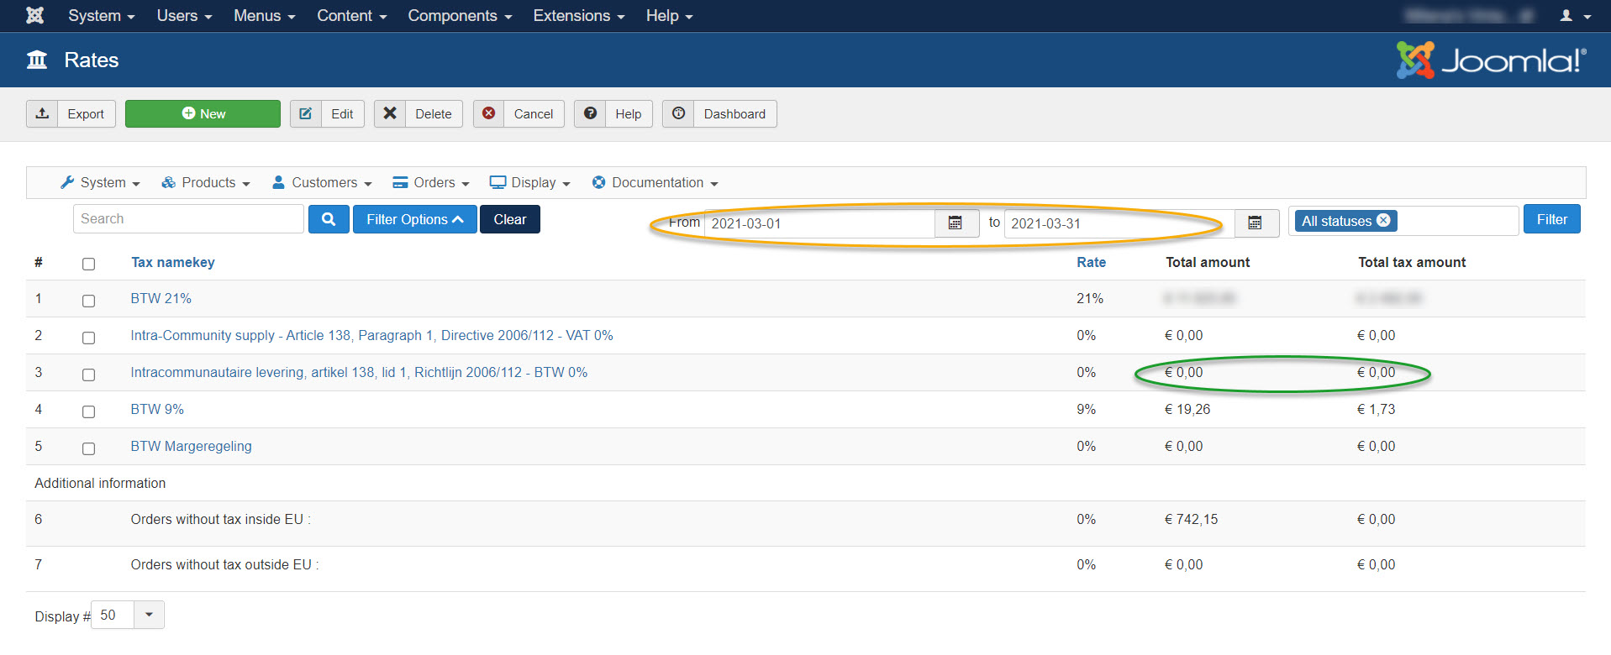Screen dimensions: 1611x655
Task: Click the Help toolbar button label
Action: coord(629,114)
